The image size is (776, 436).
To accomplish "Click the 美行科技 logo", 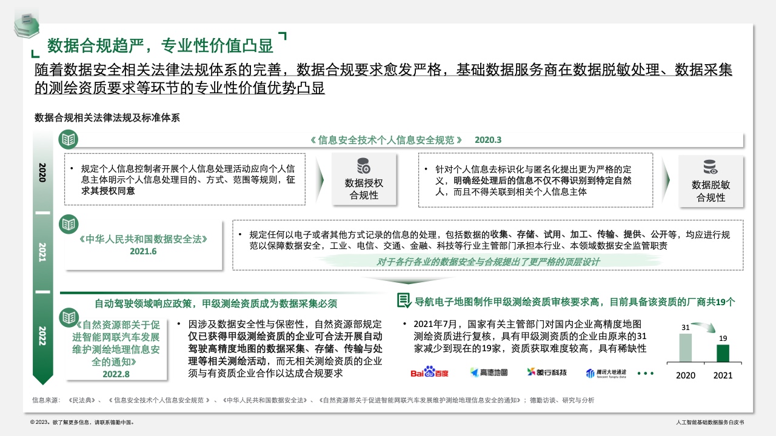I will [x=546, y=372].
